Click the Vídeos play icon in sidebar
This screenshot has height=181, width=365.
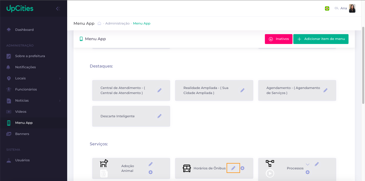tap(9, 111)
